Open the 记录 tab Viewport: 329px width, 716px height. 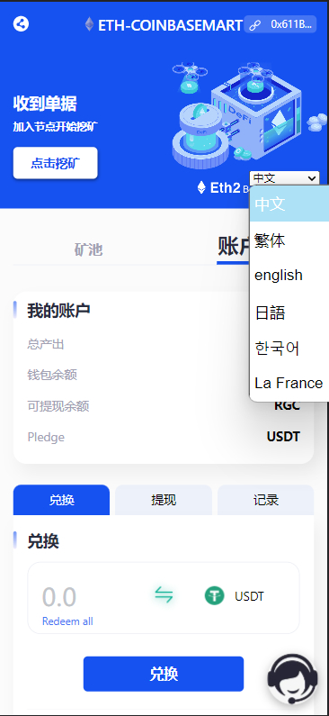[x=266, y=500]
